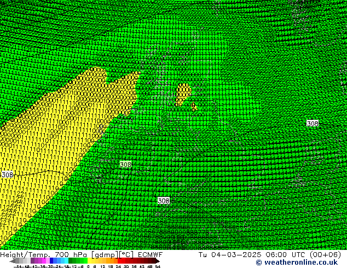Click the "ECMWF" model label
The width and height of the screenshot is (347, 268).
(x=151, y=255)
